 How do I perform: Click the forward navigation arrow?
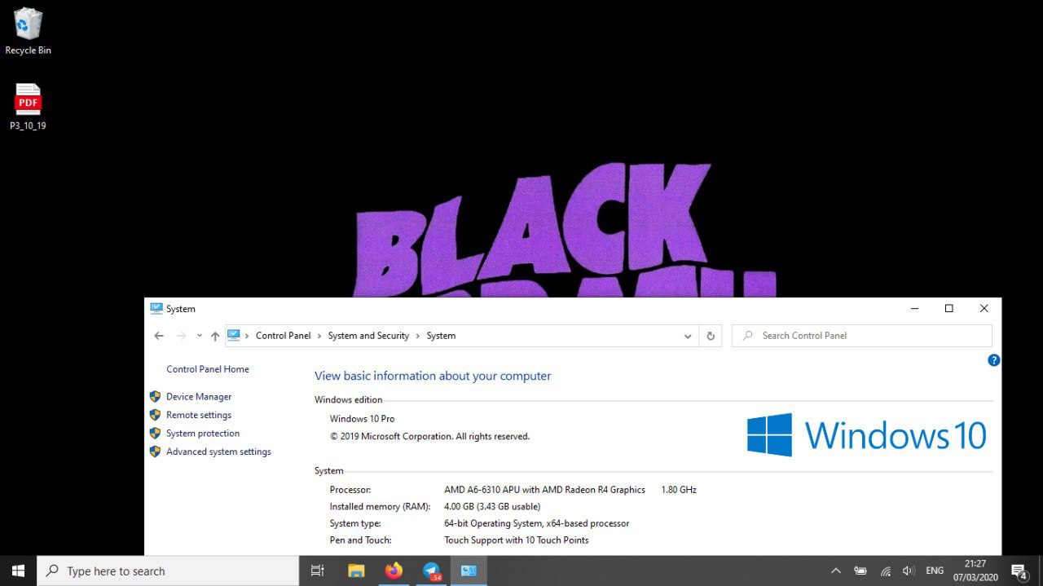(182, 336)
